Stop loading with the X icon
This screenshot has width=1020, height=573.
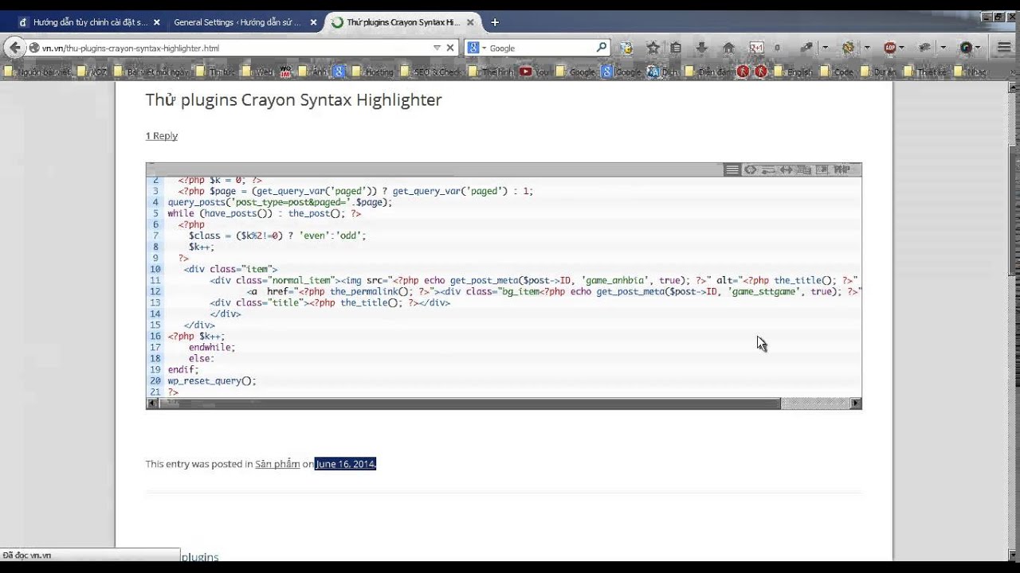click(450, 48)
